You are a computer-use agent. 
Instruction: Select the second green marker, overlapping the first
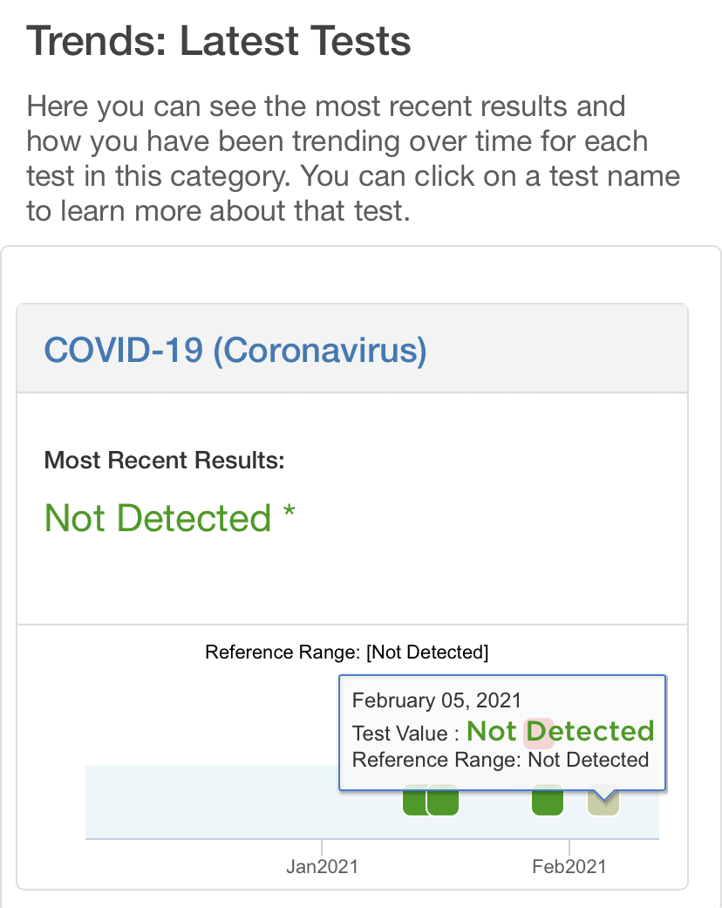(x=445, y=801)
